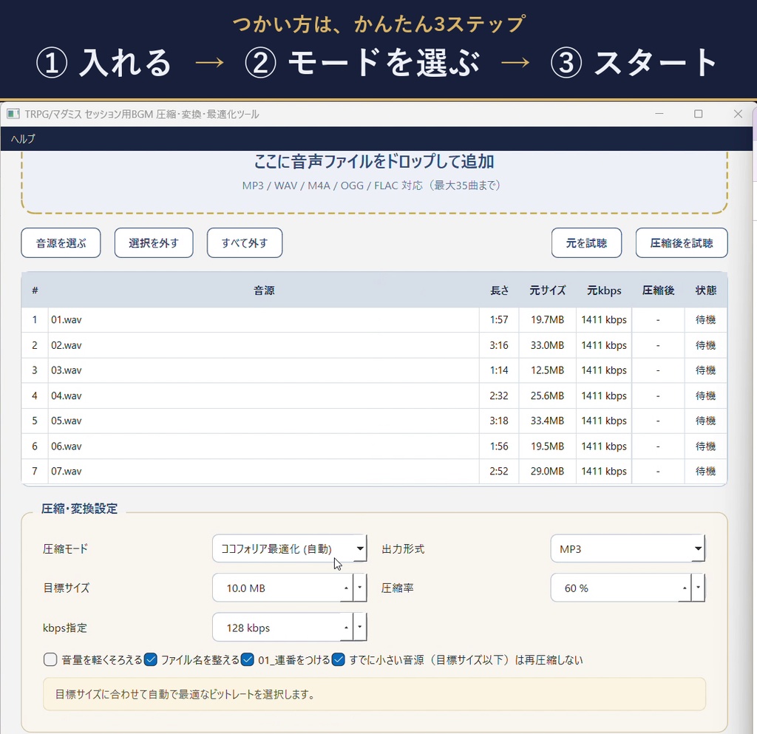Click the # column header
This screenshot has width=757, height=734.
click(x=35, y=290)
